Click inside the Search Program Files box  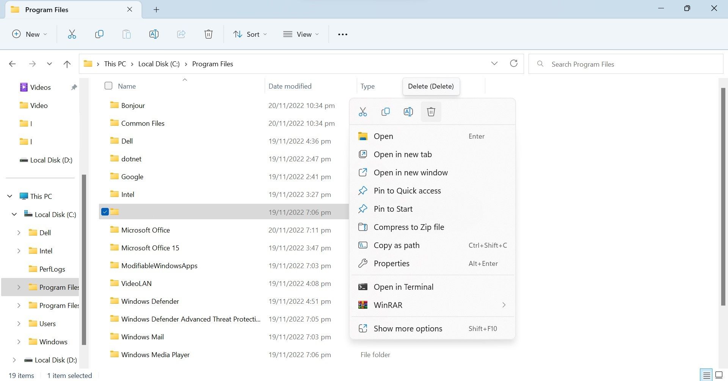pos(626,64)
